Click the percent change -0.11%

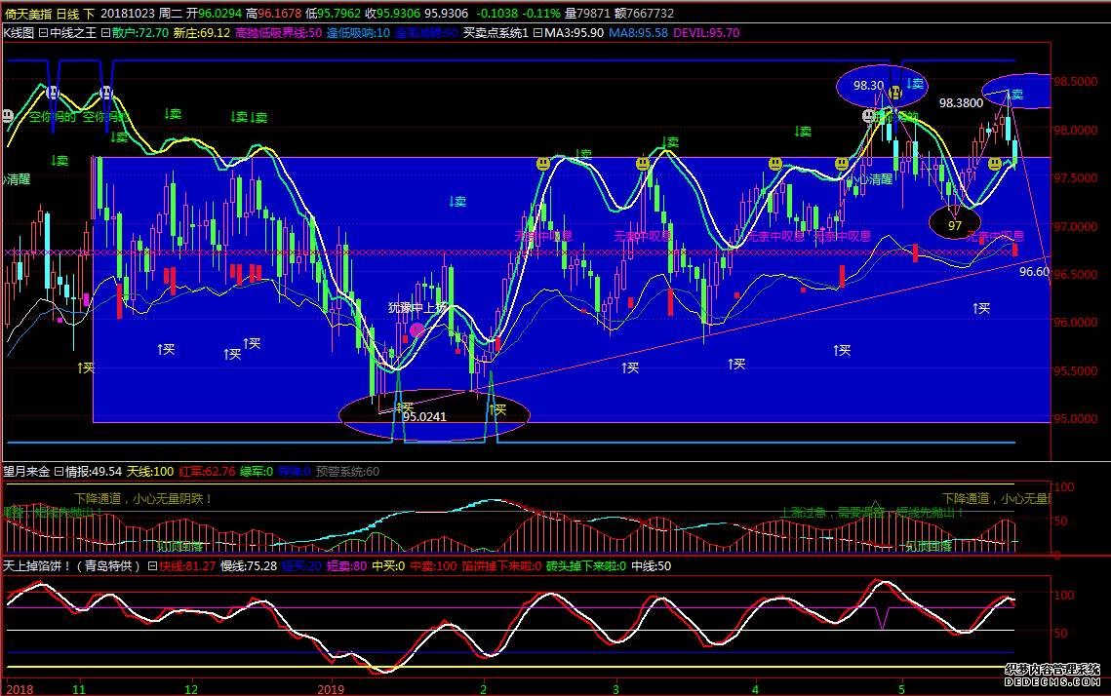tap(541, 14)
